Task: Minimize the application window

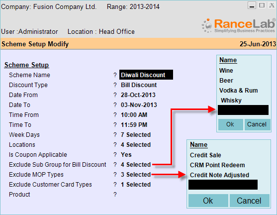Action: [252, 5]
